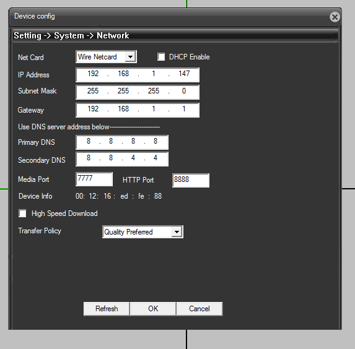Close the Device config dialog

click(335, 17)
